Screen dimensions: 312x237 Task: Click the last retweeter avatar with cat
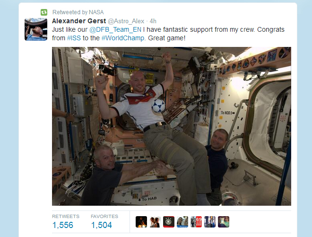(x=224, y=222)
